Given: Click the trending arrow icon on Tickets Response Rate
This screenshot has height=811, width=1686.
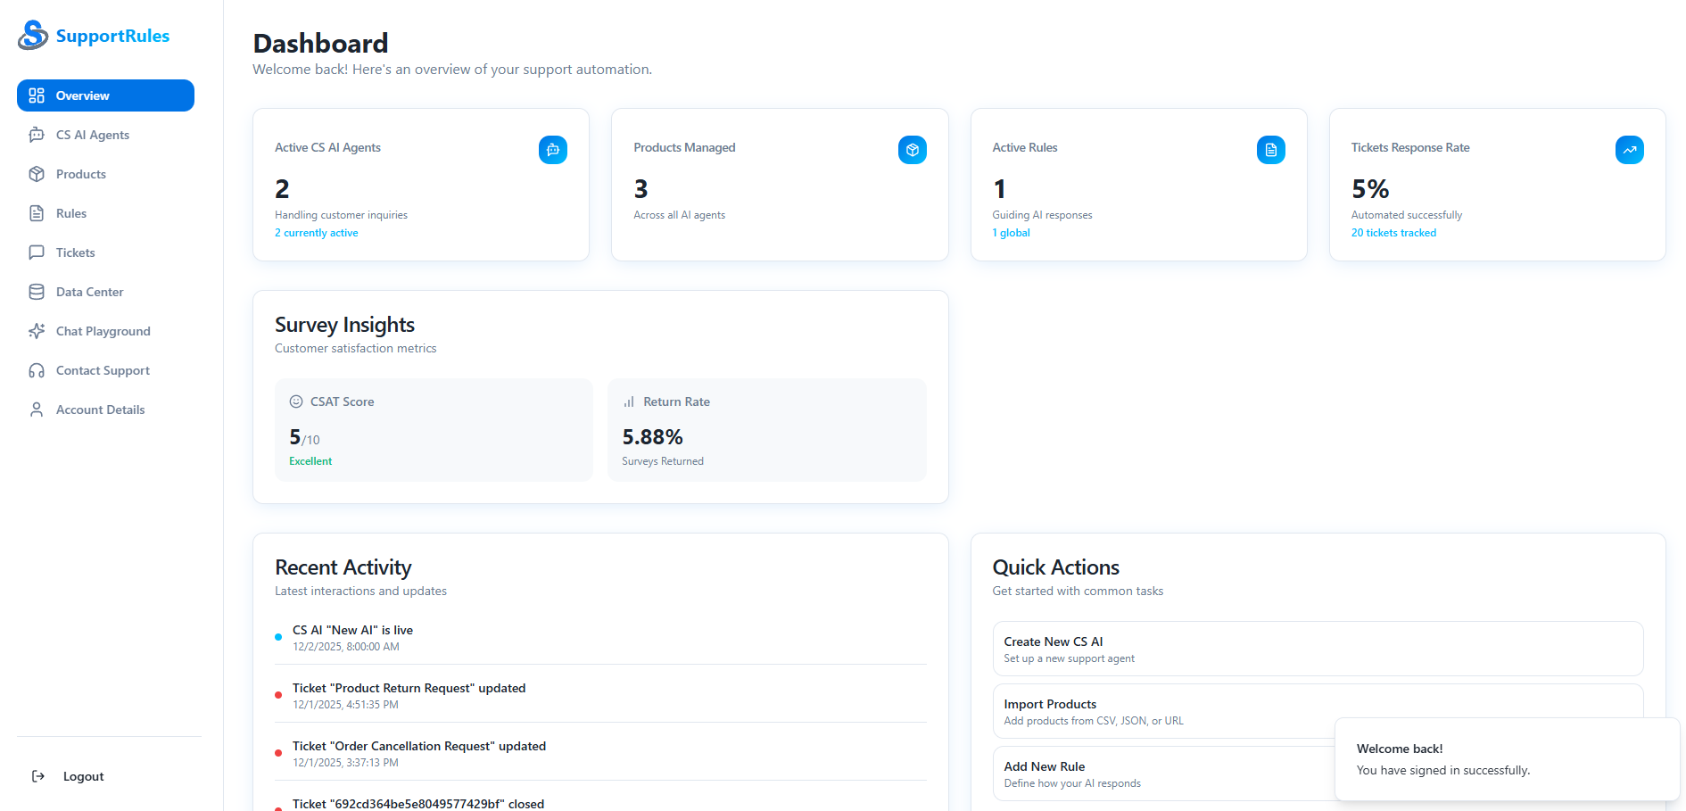Looking at the screenshot, I should coord(1630,150).
